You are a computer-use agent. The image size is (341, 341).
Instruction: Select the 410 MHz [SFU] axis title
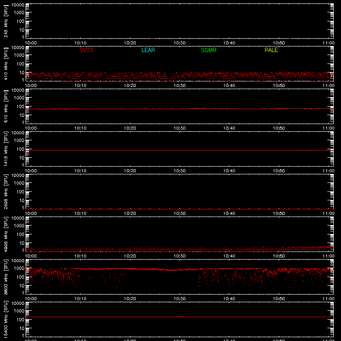(6, 64)
